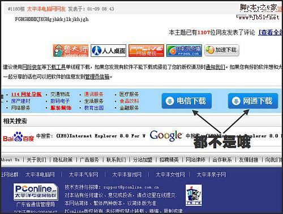
Task: Open the 人人桌面 banner
Action: point(109,51)
